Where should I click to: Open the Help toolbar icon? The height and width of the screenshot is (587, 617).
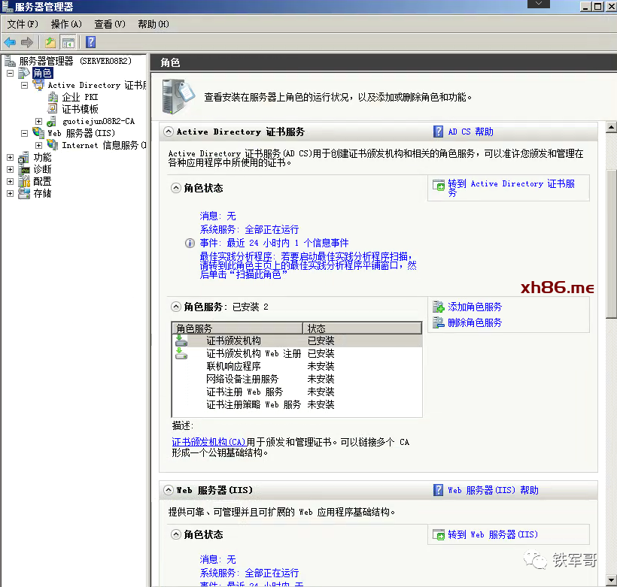[91, 42]
